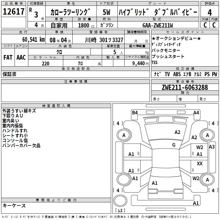220x220 pixels.
Task: Click the rear-right wheel circle marked A
Action: point(207,180)
